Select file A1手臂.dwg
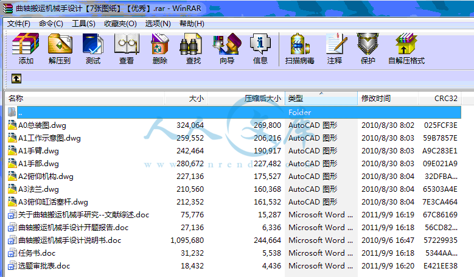474x277 pixels. 38,150
